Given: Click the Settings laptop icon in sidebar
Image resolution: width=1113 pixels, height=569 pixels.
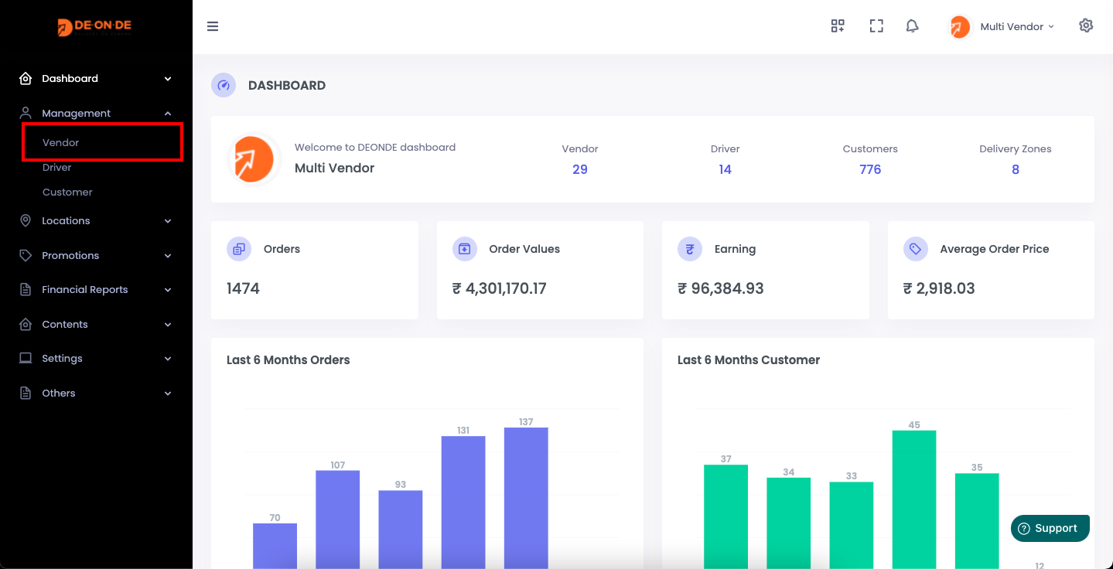Looking at the screenshot, I should point(26,359).
